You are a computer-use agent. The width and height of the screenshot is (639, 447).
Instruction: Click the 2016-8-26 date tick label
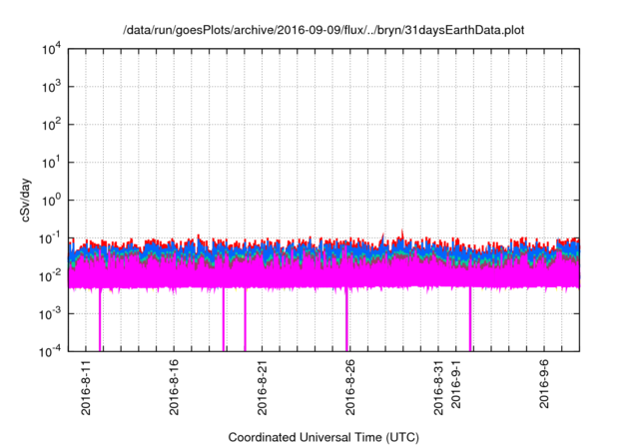[x=350, y=387]
